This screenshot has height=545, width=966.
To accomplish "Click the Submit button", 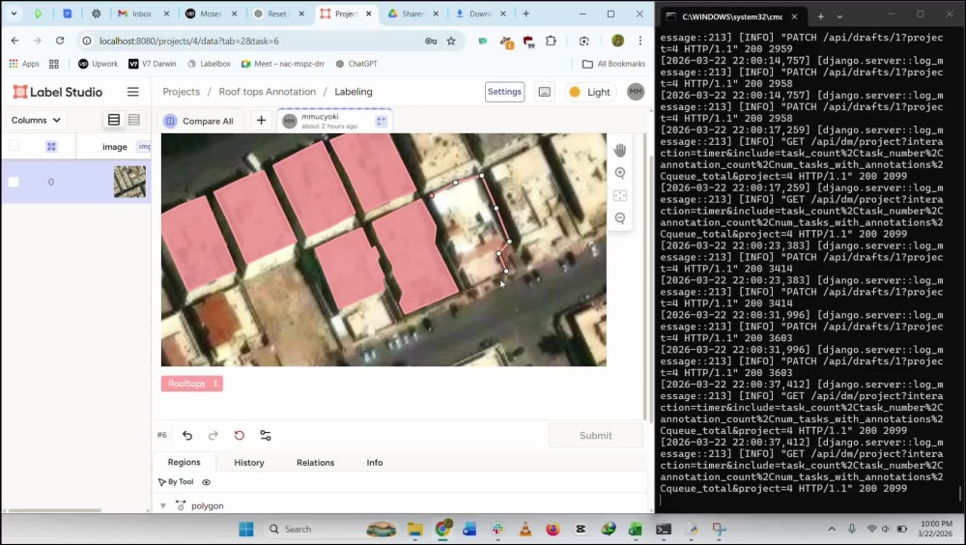I will click(596, 435).
